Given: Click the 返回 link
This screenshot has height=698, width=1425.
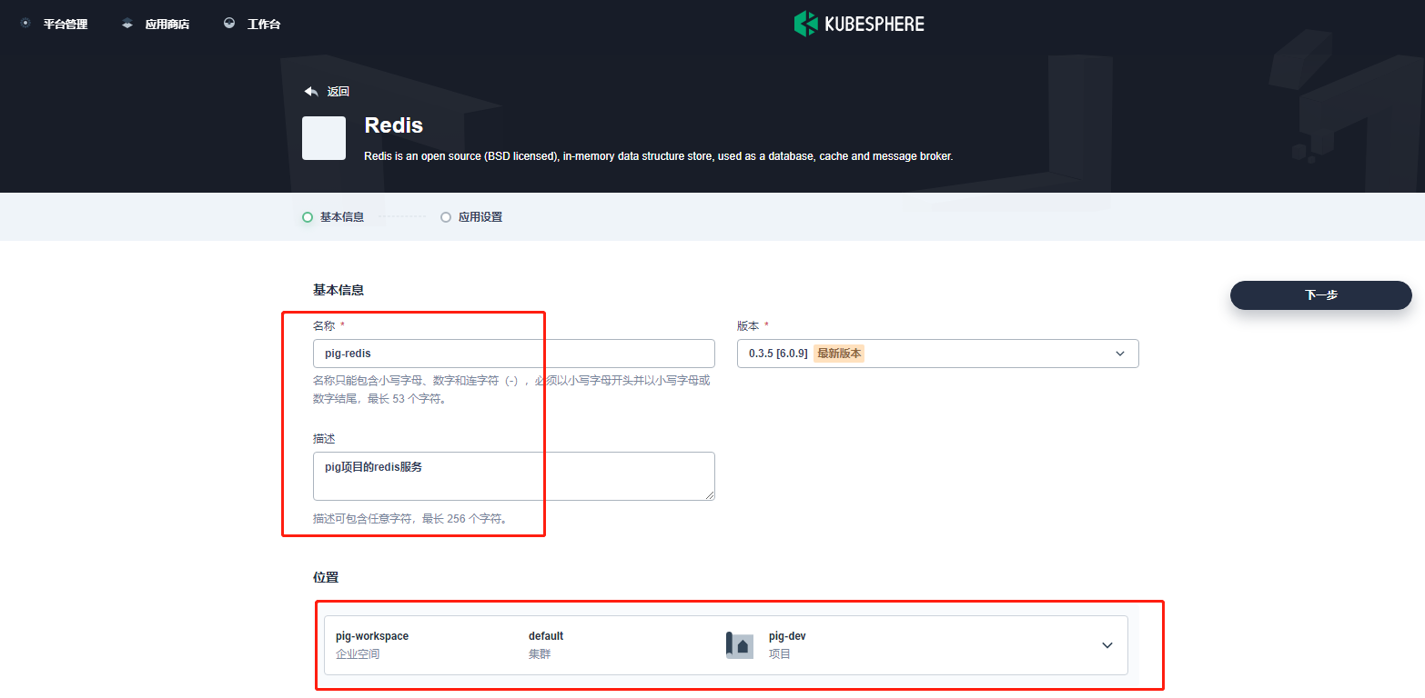Looking at the screenshot, I should coord(339,92).
